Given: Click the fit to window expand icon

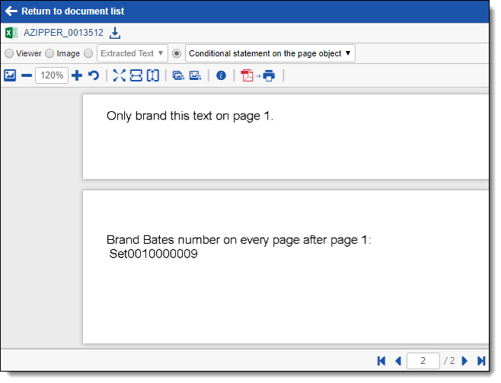Looking at the screenshot, I should pos(119,75).
